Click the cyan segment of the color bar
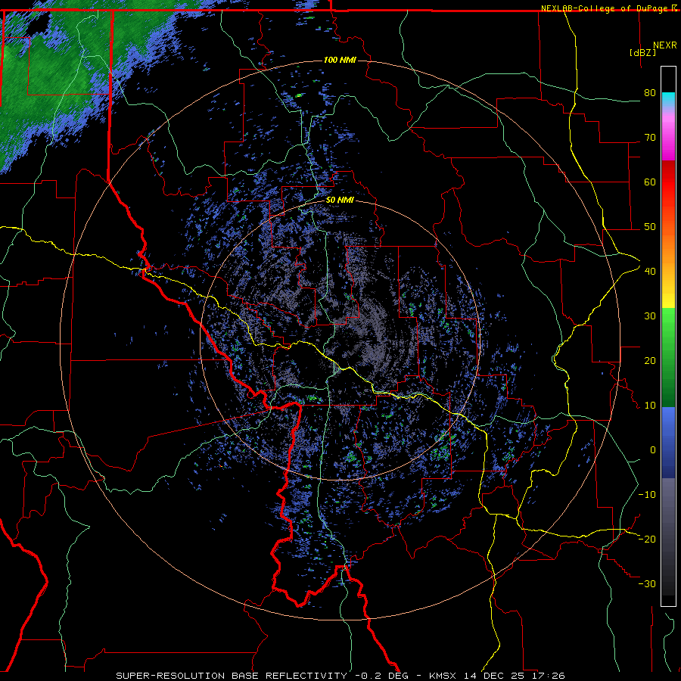 (668, 99)
